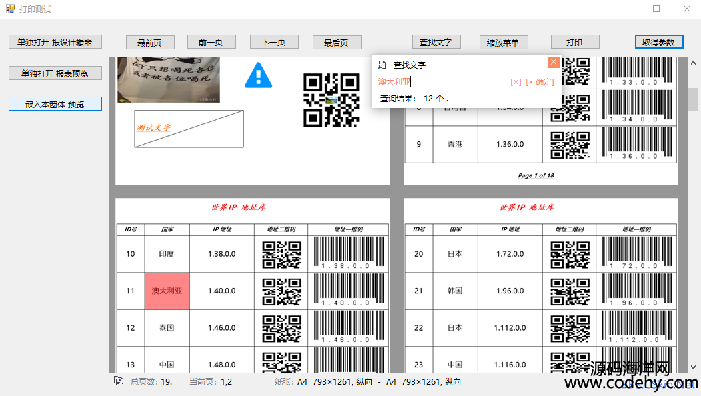Click the 1.46.0.0 IP address cell

[221, 327]
